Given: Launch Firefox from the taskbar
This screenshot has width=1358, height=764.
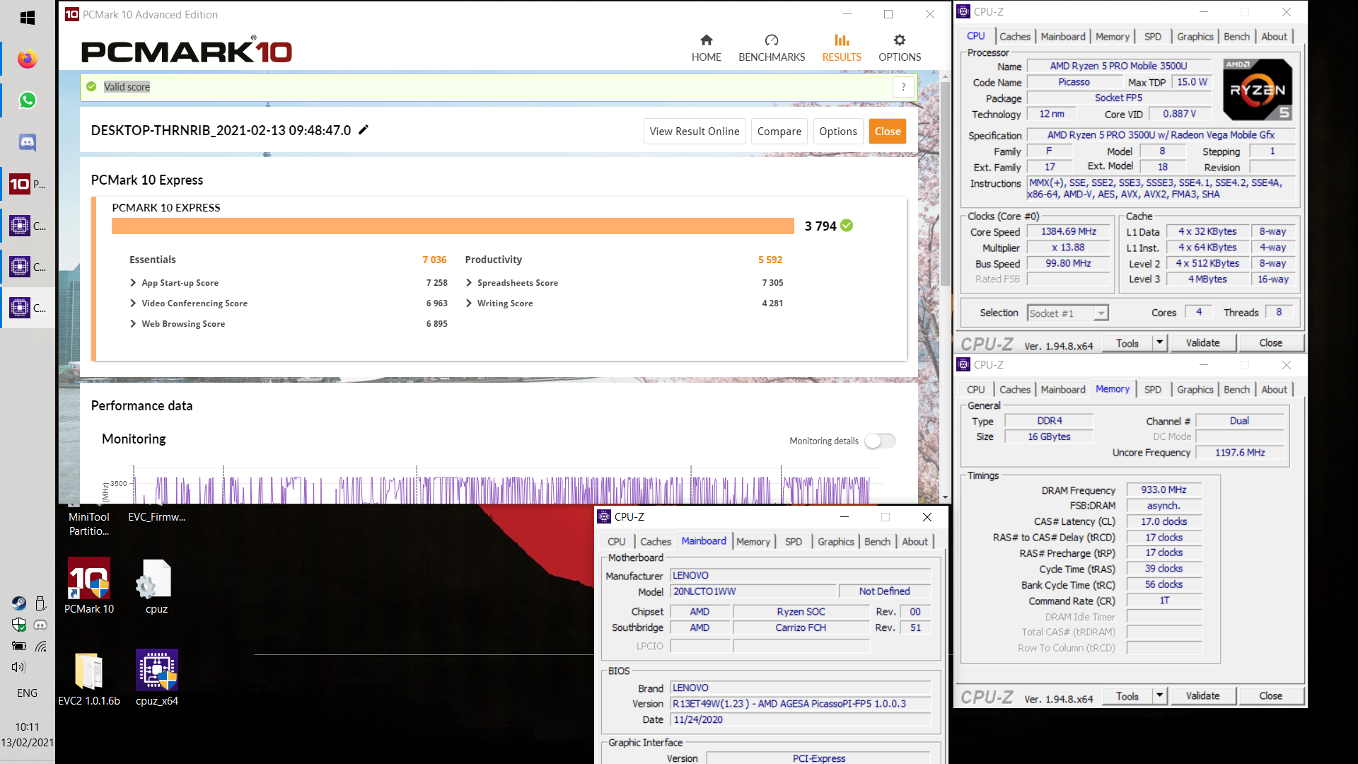Looking at the screenshot, I should click(28, 59).
